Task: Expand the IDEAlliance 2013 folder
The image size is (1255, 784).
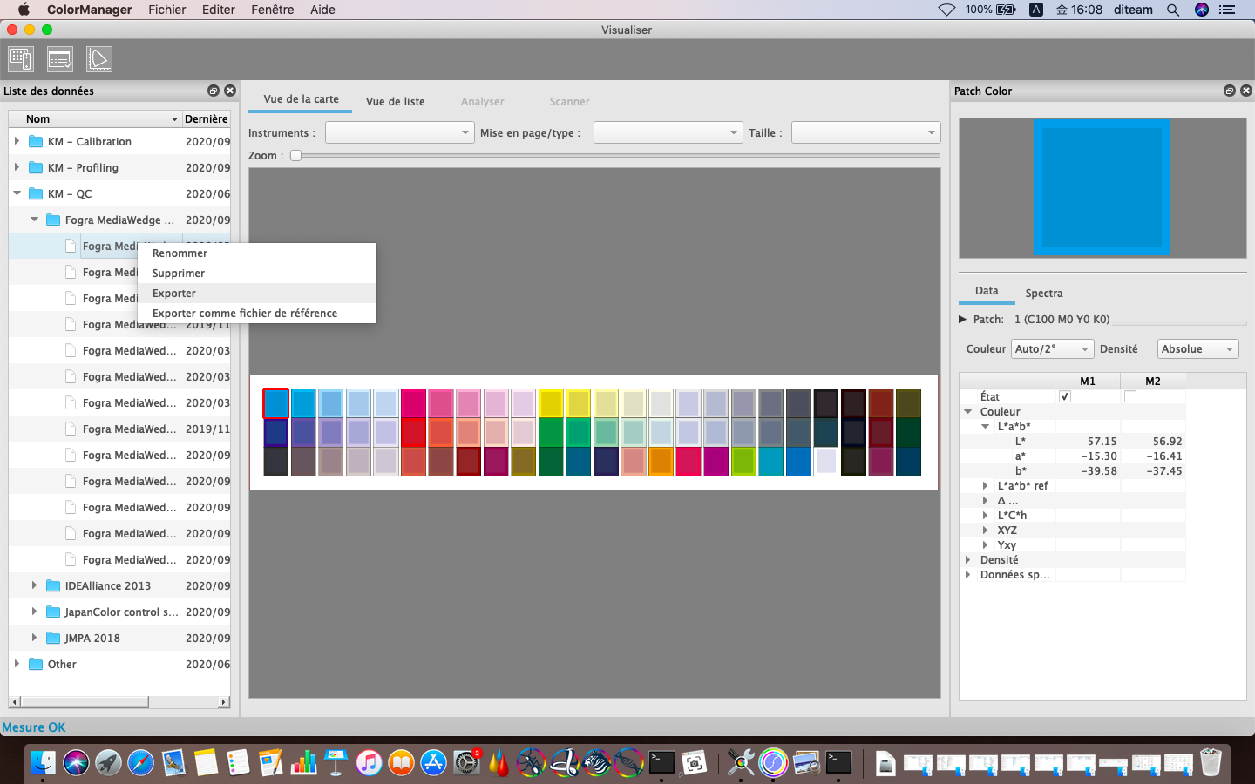Action: pyautogui.click(x=34, y=585)
